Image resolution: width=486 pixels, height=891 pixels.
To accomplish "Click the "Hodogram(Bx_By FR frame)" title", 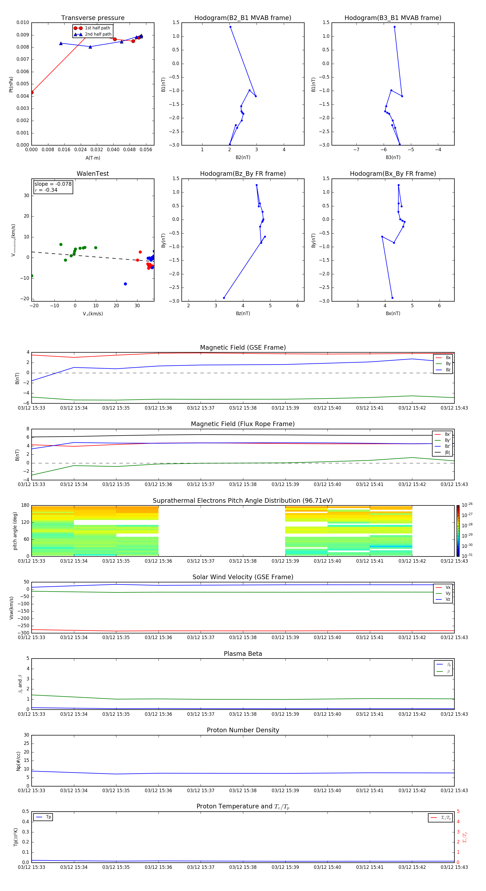I will coord(393,174).
